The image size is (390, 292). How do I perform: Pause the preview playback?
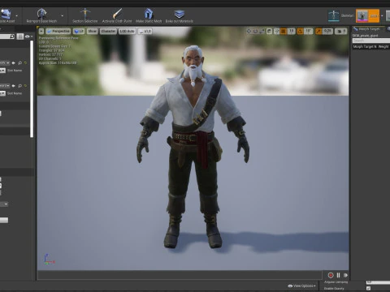pos(338,275)
